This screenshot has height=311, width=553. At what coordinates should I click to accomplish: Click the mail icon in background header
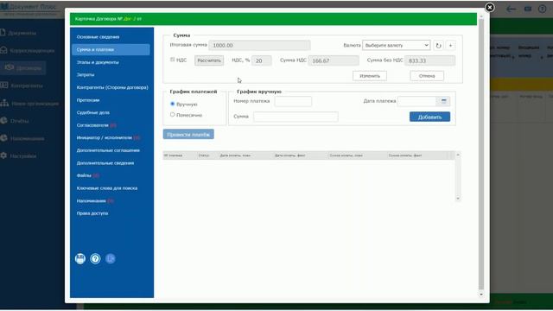(x=528, y=9)
